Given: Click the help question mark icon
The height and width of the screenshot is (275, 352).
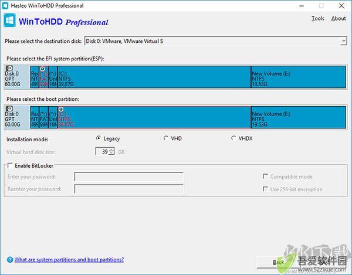Looking at the screenshot, I should pyautogui.click(x=10, y=260).
